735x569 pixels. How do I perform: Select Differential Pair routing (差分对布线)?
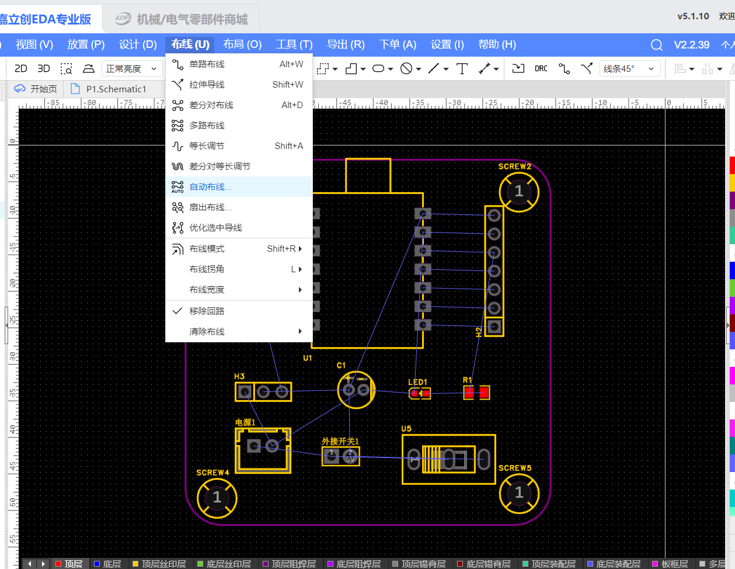click(x=239, y=105)
